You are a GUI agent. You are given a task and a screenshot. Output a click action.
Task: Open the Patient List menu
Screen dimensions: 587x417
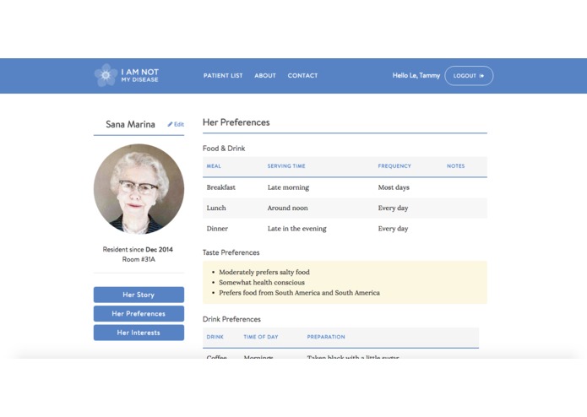coord(223,75)
